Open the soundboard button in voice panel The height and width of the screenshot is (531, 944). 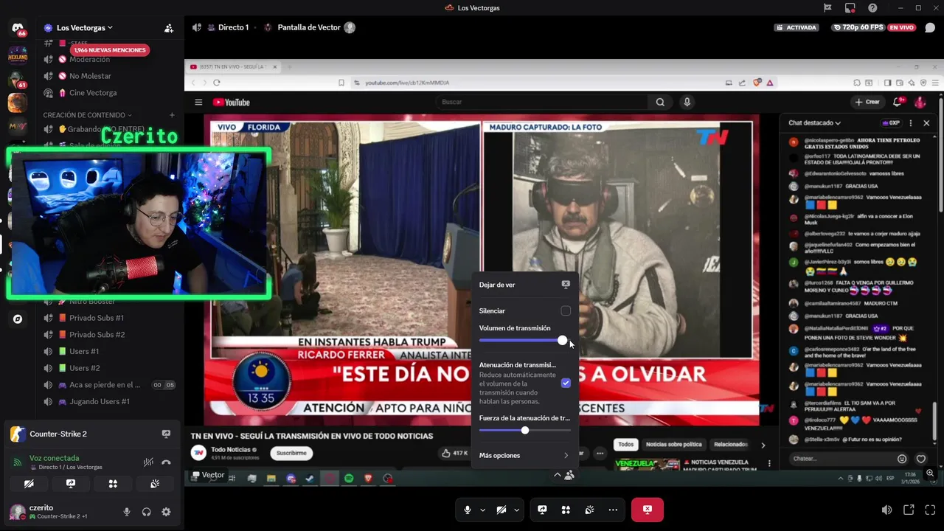coord(155,484)
